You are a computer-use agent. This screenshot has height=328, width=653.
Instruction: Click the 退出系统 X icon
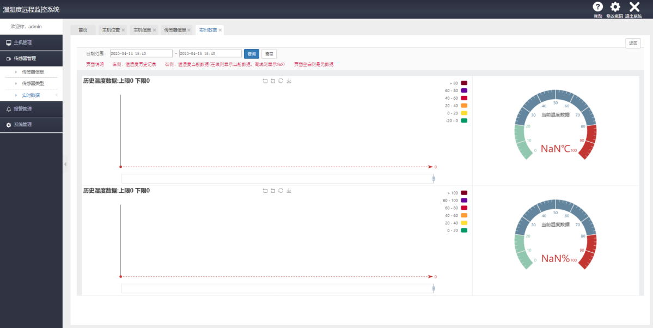click(x=634, y=7)
